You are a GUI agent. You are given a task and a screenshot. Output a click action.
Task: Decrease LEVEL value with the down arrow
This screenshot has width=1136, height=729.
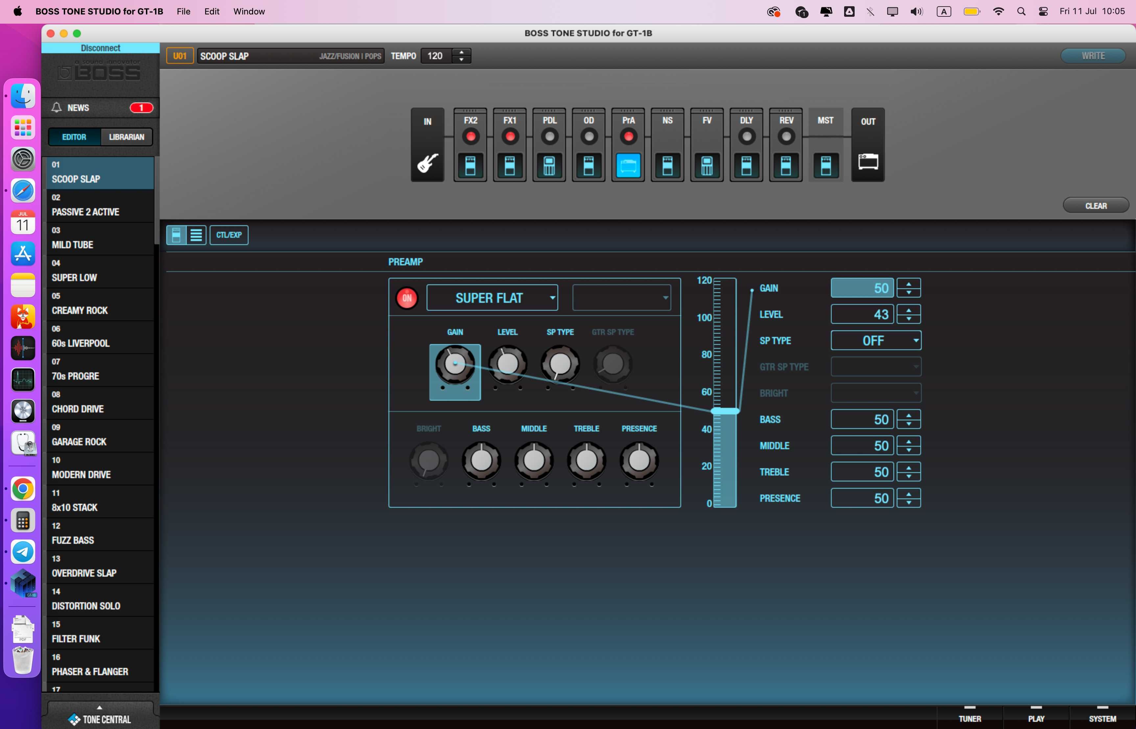point(909,319)
